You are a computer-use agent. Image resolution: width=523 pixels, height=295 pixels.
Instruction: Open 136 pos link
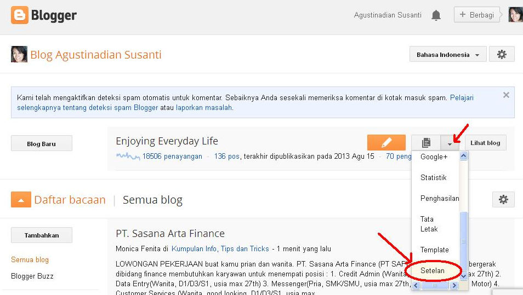coord(227,156)
